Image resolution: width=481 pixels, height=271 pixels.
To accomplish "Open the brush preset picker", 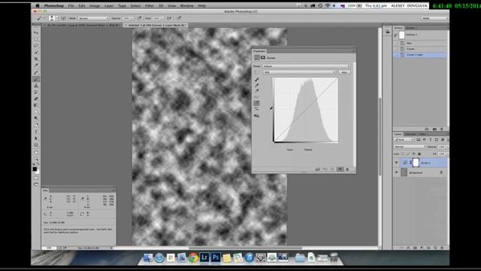I will coord(53,18).
